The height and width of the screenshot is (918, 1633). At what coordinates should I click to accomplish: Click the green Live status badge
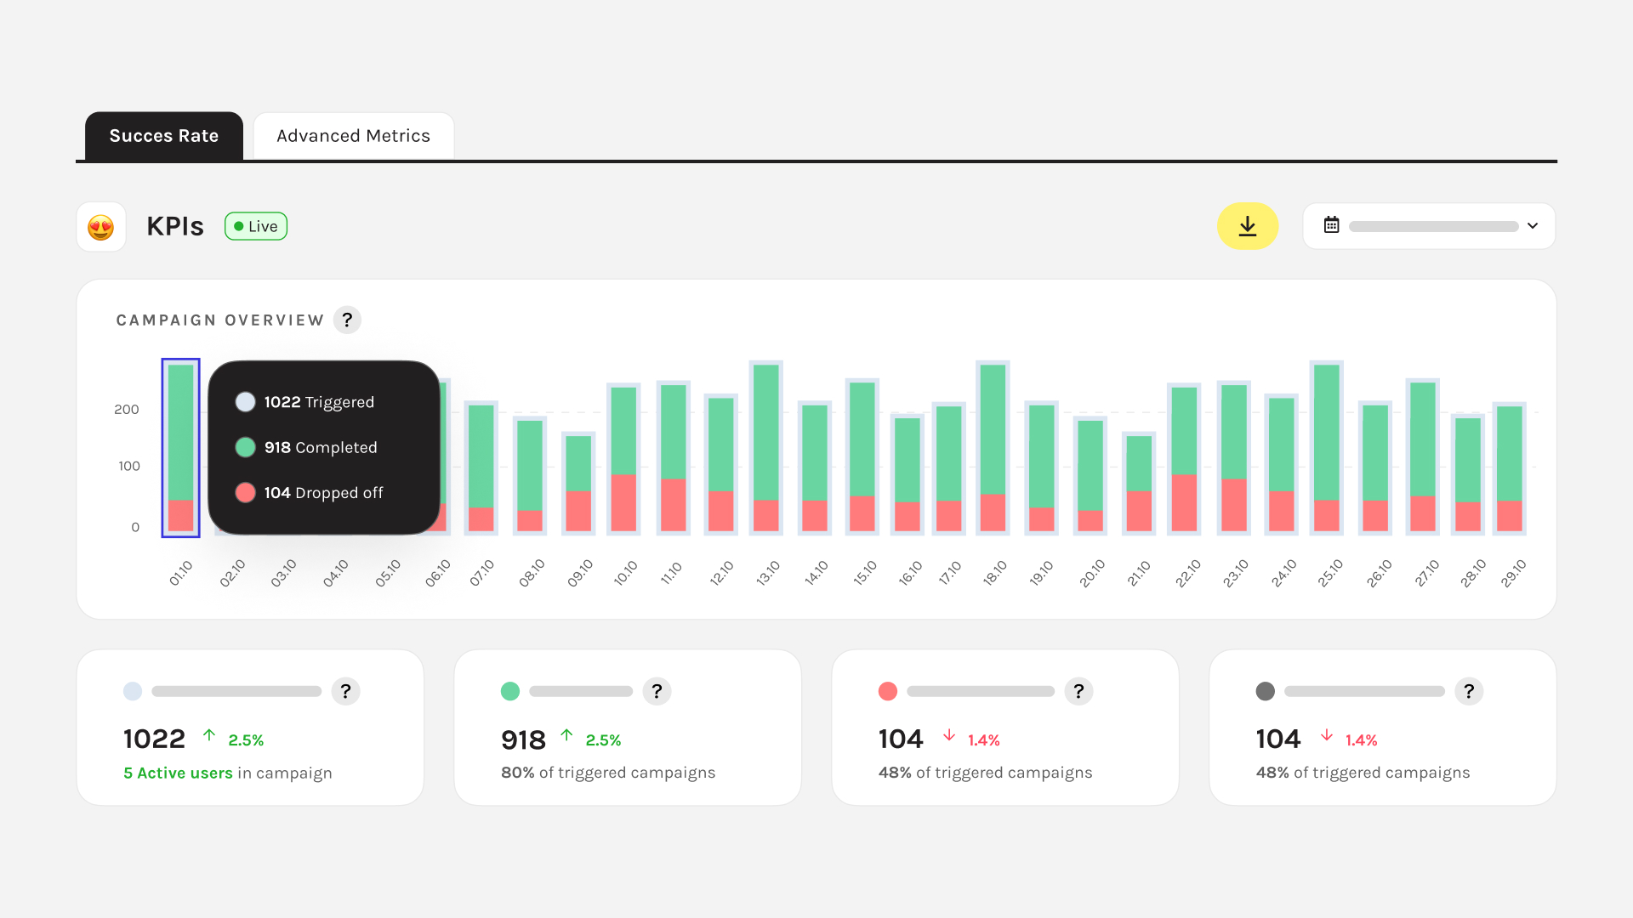click(256, 226)
